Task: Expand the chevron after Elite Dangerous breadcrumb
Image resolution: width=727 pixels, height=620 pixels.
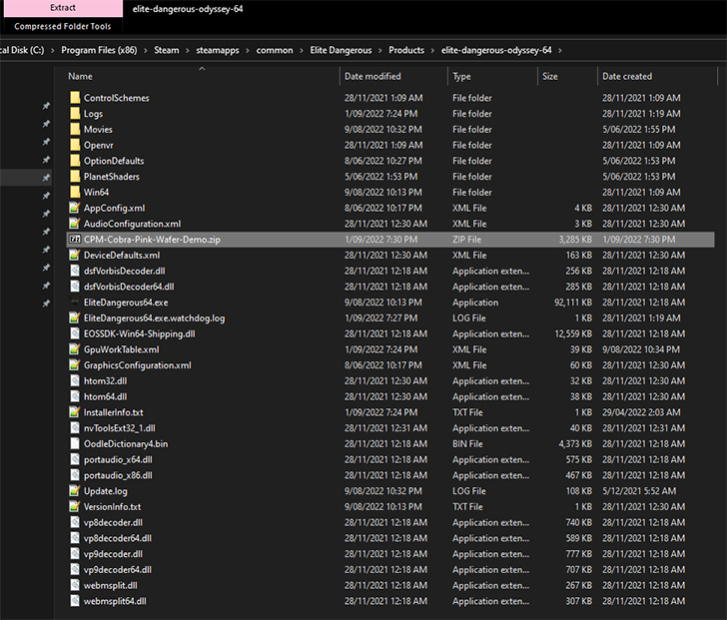Action: pyautogui.click(x=380, y=51)
